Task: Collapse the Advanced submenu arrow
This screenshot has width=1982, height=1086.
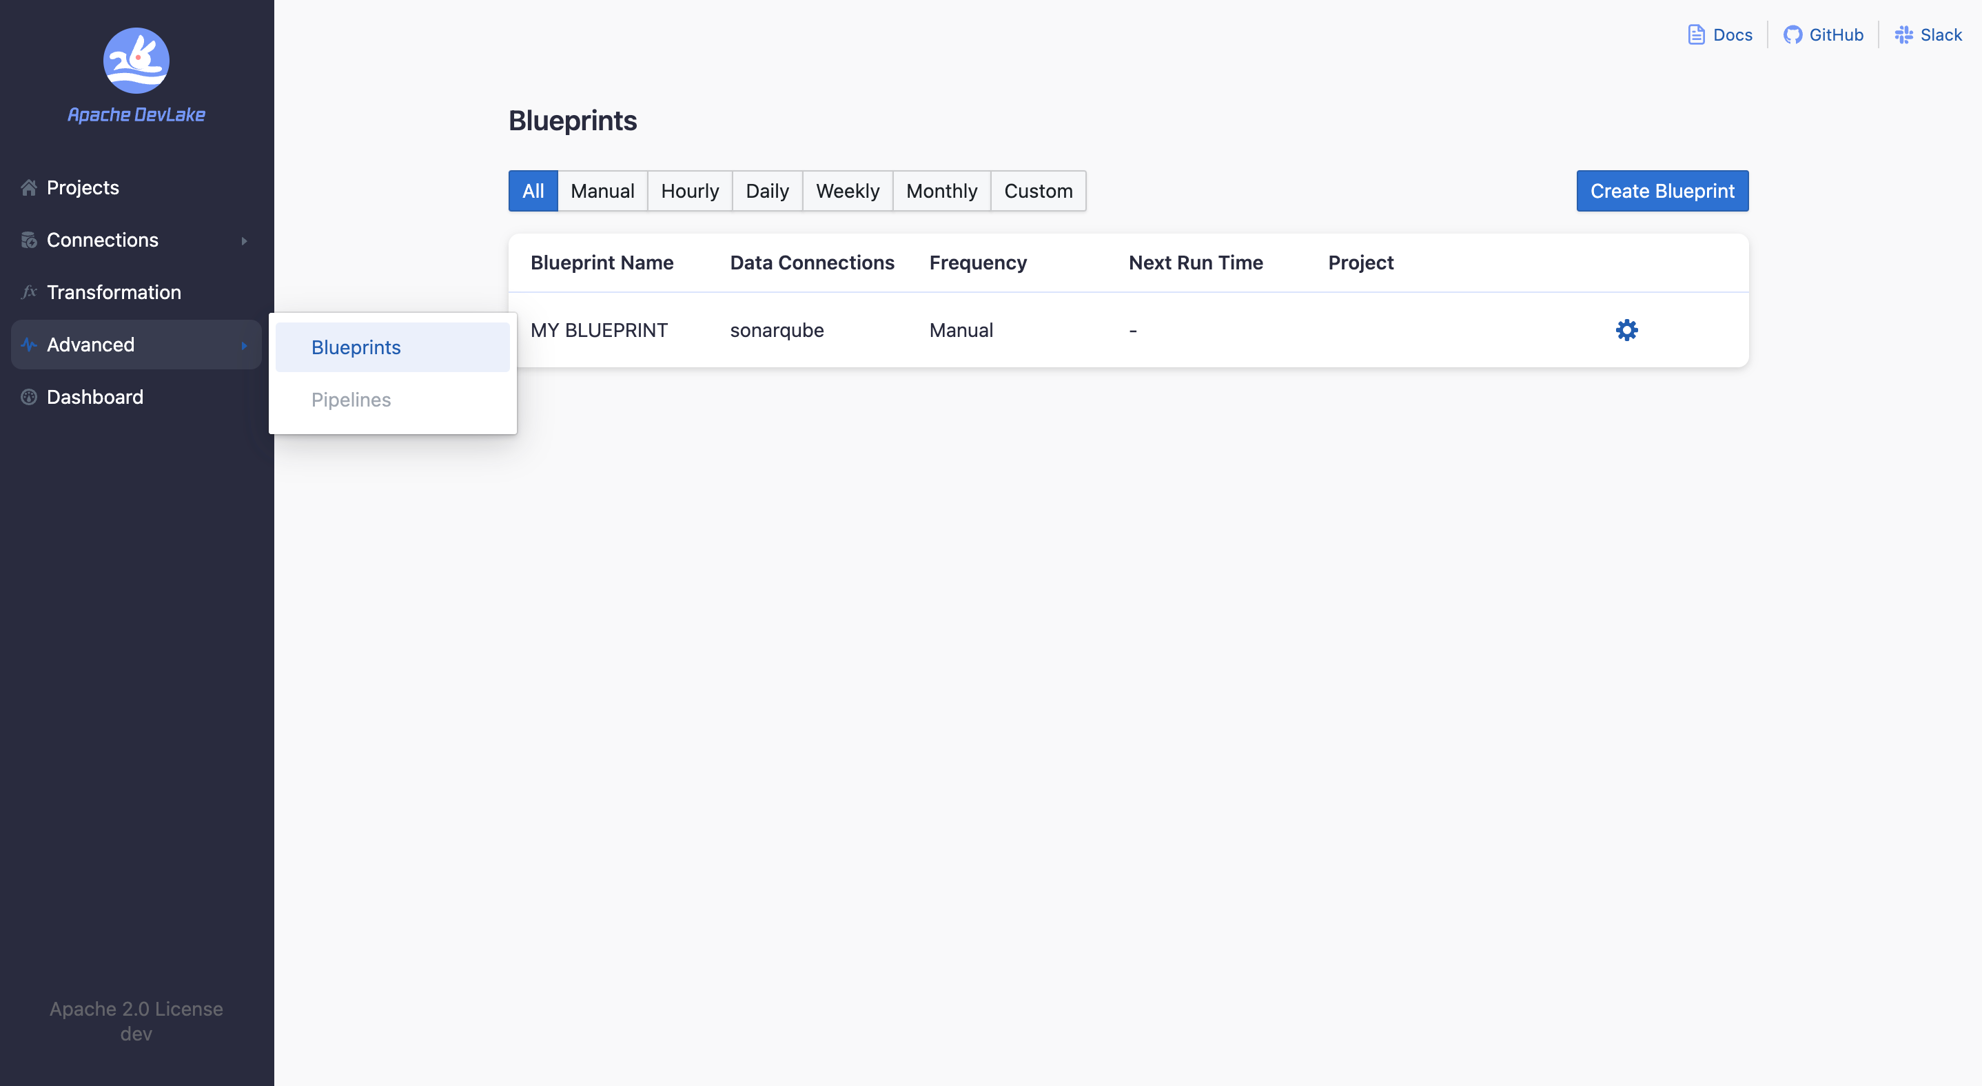Action: click(x=244, y=345)
